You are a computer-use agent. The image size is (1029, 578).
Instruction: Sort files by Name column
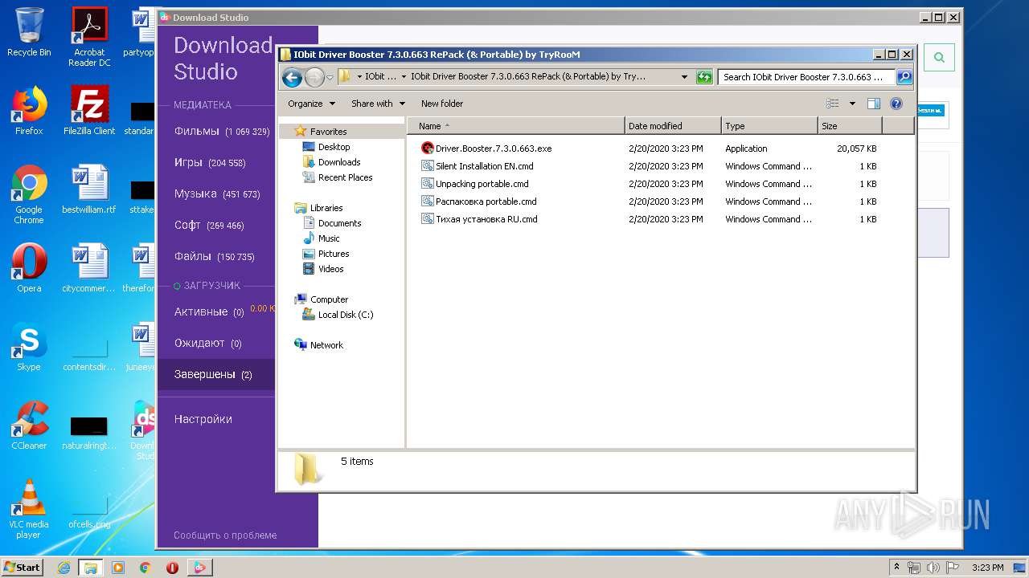(516, 126)
